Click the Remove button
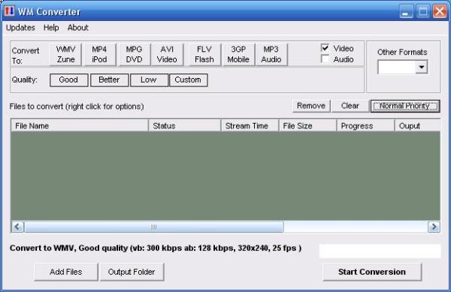451x292 pixels. pos(311,106)
